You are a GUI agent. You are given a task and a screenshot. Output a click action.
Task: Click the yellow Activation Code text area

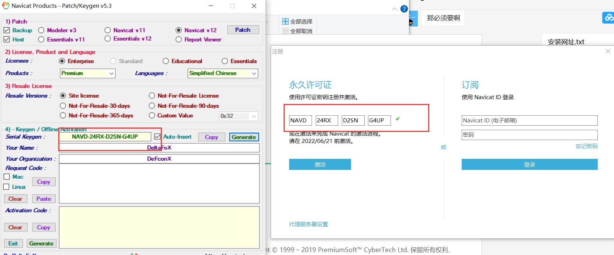pyautogui.click(x=159, y=227)
